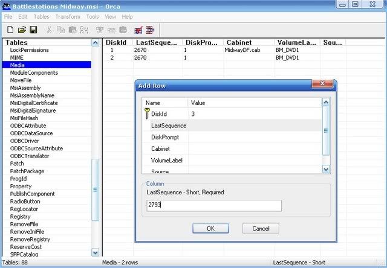Click the greyed-out Find icon next to Paste
This screenshot has width=387, height=268.
point(84,30)
